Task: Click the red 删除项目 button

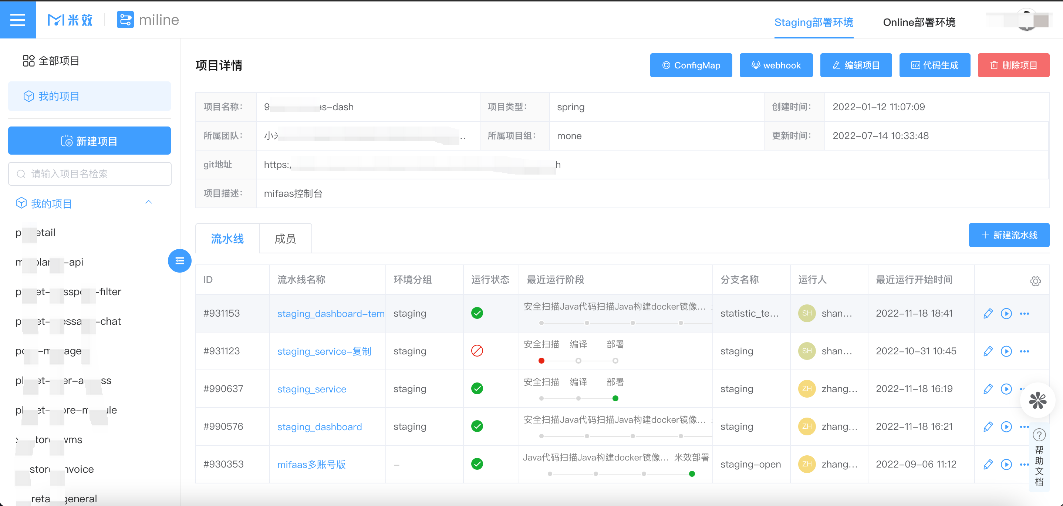Action: (x=1013, y=65)
